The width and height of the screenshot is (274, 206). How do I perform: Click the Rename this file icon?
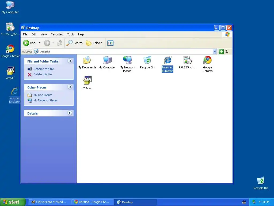point(30,69)
